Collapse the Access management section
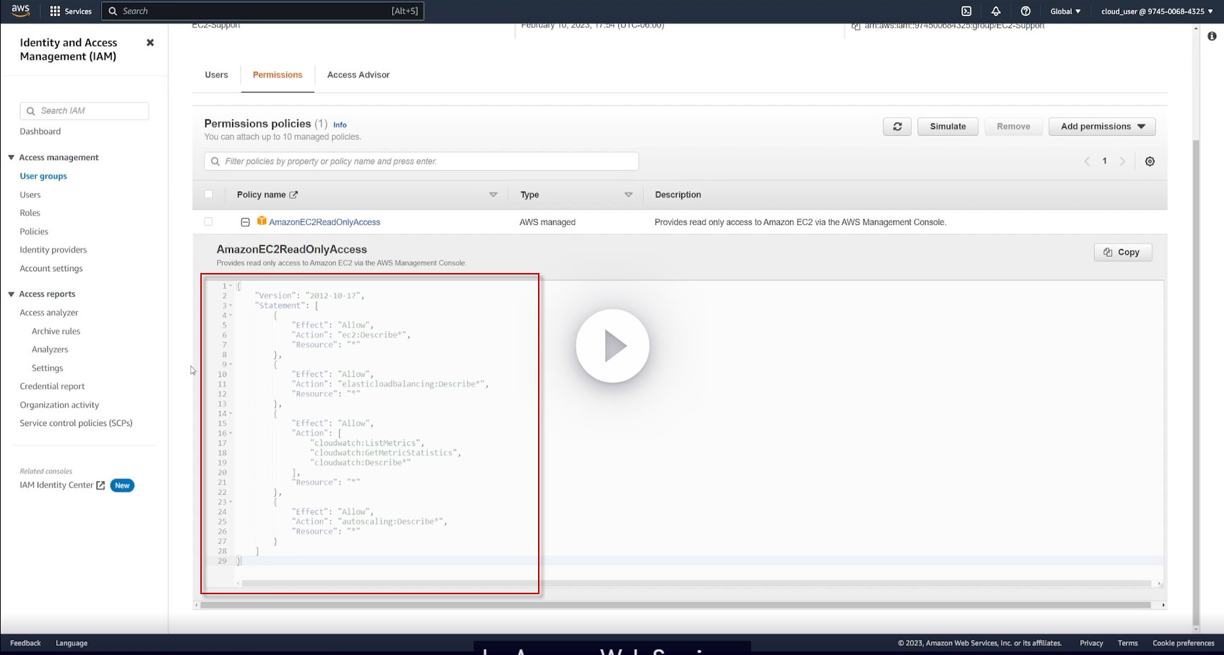 click(11, 158)
